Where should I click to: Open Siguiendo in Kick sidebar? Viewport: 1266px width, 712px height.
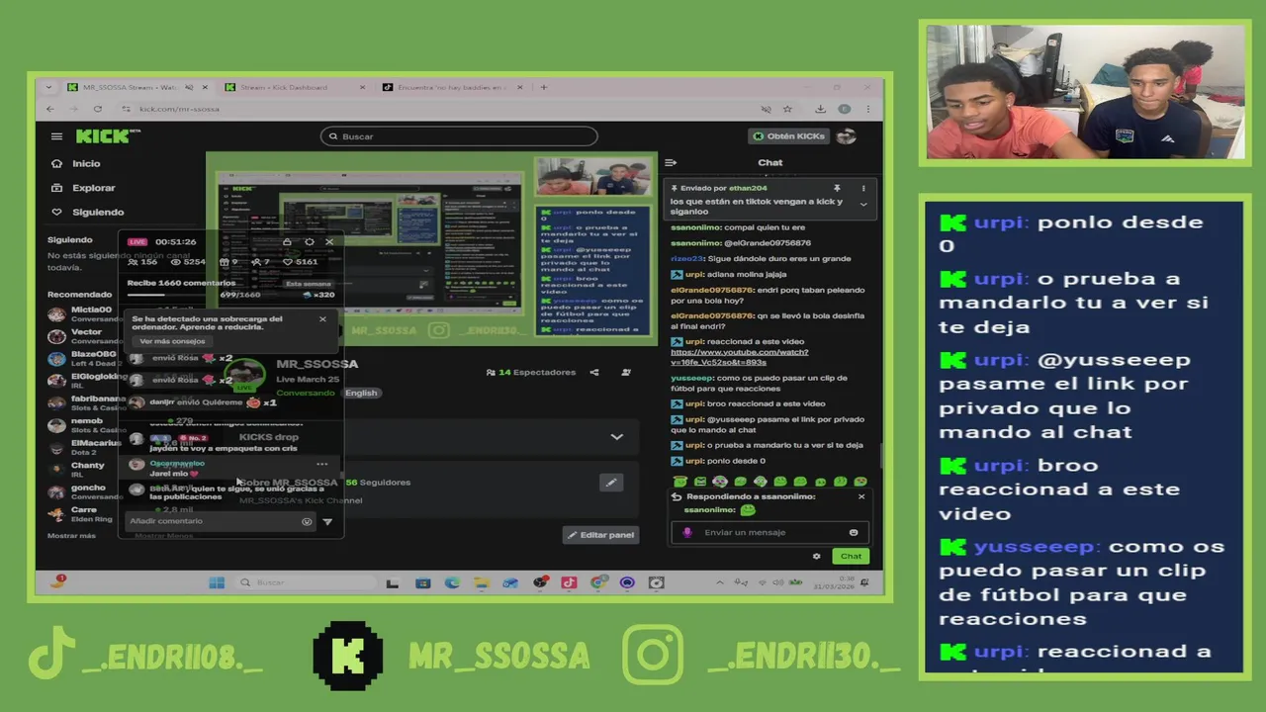(x=88, y=212)
